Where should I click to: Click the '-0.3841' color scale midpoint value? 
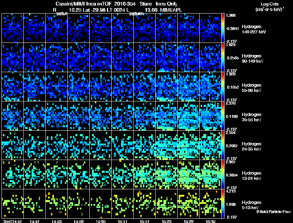click(232, 29)
